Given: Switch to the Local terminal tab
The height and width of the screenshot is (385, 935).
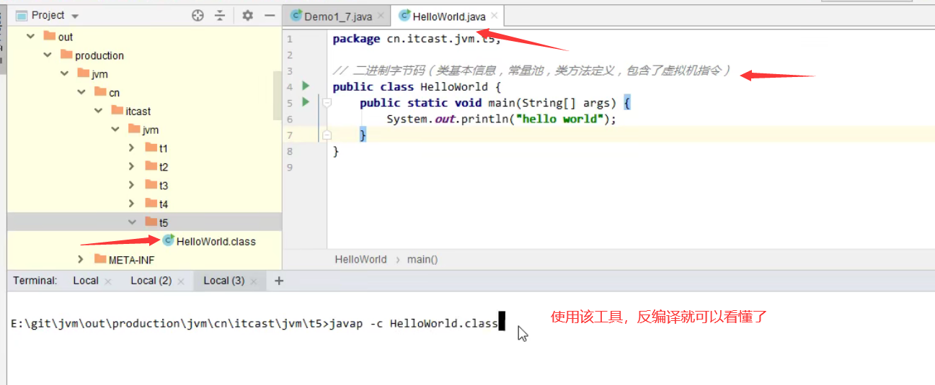Looking at the screenshot, I should pyautogui.click(x=86, y=281).
